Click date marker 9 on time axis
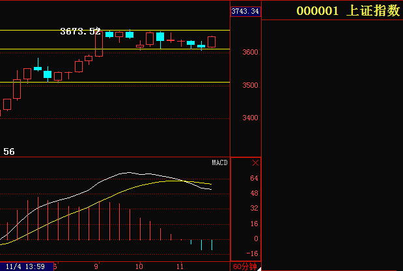 96,266
